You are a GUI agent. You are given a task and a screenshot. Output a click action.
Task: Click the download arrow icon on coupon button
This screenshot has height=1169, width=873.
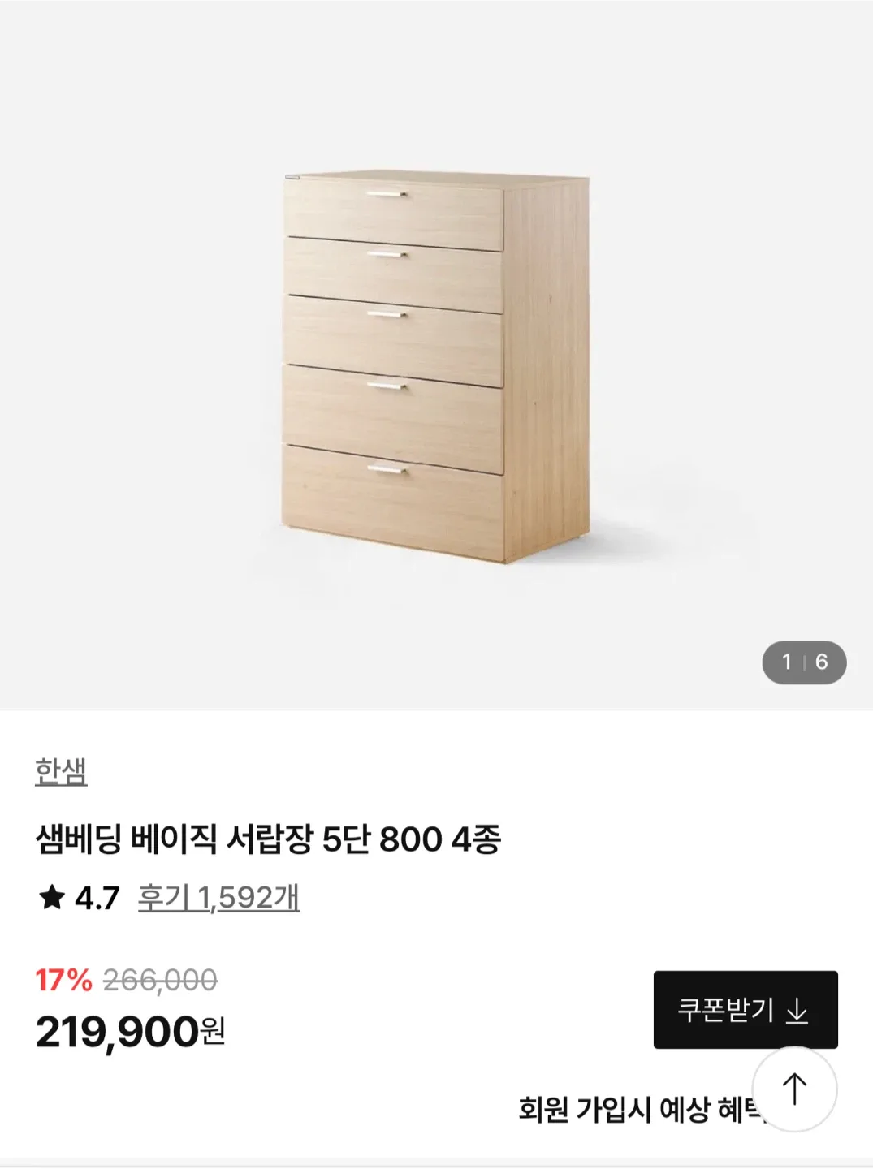[x=797, y=1011]
